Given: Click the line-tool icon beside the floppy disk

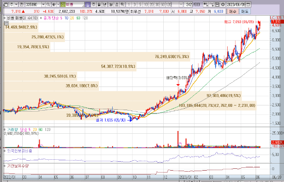Looking at the screenshot, I should tap(212, 4).
